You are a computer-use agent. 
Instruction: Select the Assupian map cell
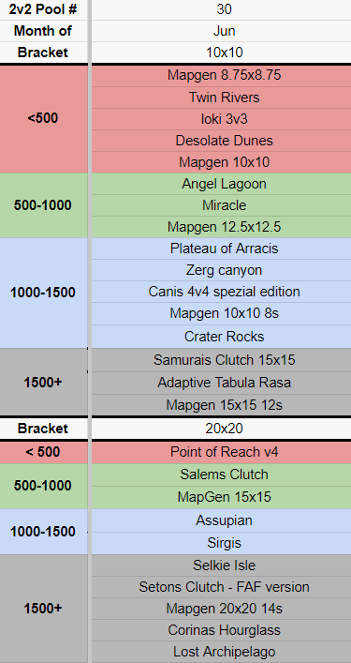pyautogui.click(x=221, y=520)
